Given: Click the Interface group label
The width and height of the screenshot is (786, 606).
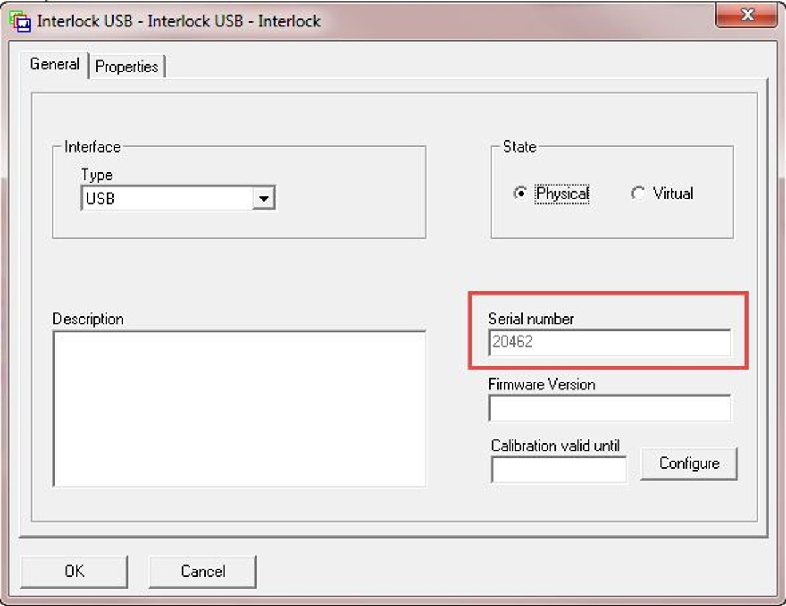Looking at the screenshot, I should point(92,147).
